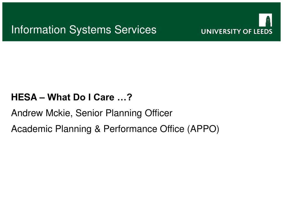Click the word Services in header
Viewport: 283px width, 212px height.
[x=135, y=30]
